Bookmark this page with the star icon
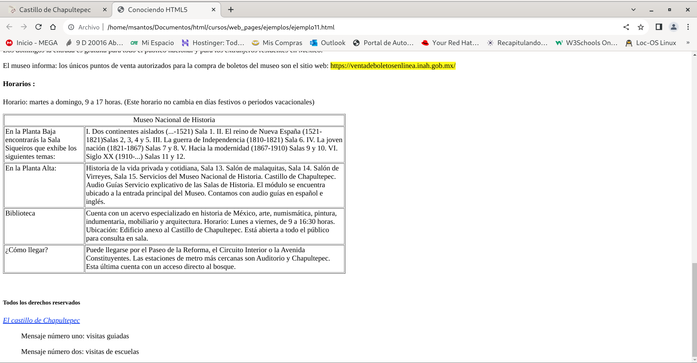This screenshot has width=697, height=363. [x=641, y=27]
